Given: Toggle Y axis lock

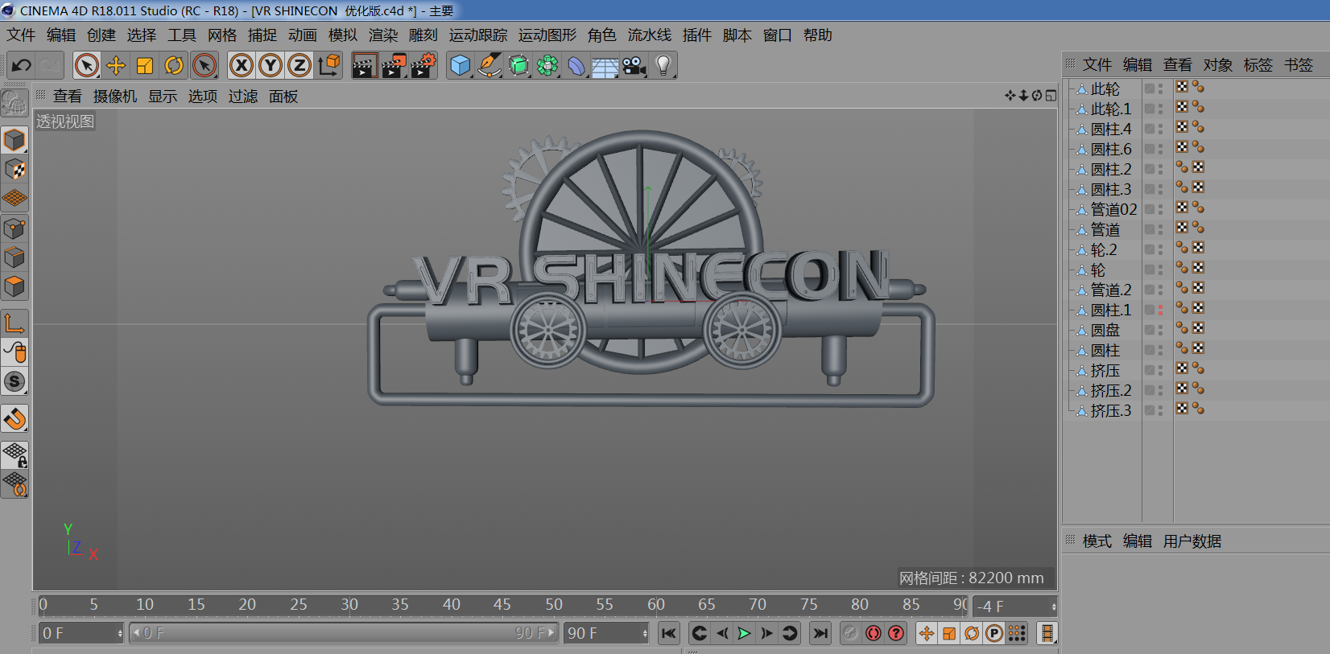Looking at the screenshot, I should click(x=271, y=65).
